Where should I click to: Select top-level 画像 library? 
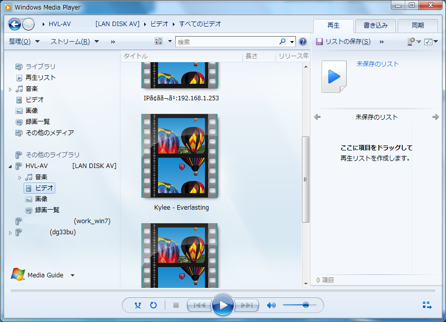[x=32, y=111]
